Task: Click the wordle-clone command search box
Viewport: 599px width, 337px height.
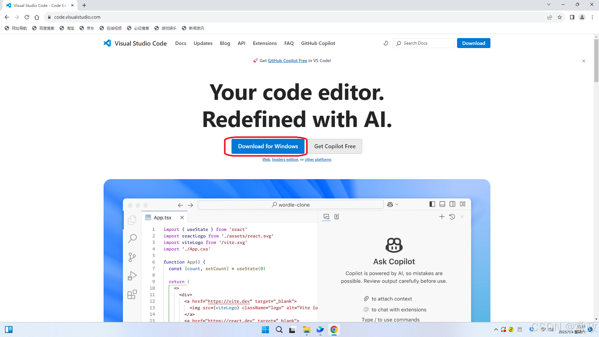Action: (x=290, y=205)
